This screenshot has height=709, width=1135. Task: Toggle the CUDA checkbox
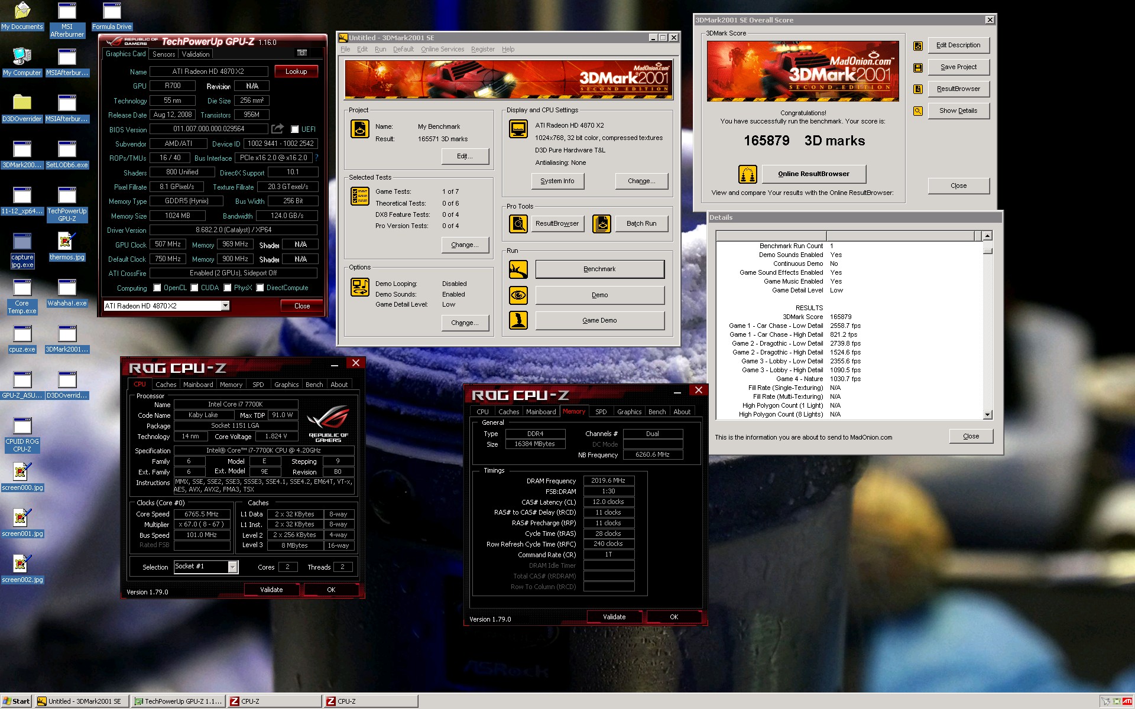pyautogui.click(x=194, y=288)
